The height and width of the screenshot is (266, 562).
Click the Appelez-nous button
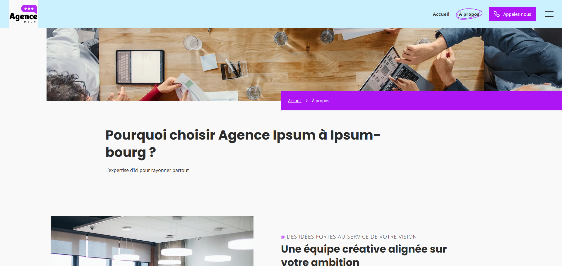pyautogui.click(x=512, y=14)
